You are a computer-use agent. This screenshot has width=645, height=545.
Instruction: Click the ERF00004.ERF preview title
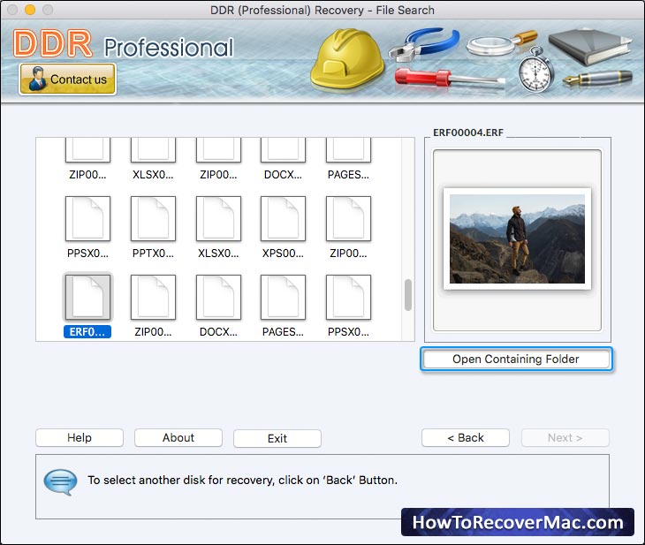[468, 132]
